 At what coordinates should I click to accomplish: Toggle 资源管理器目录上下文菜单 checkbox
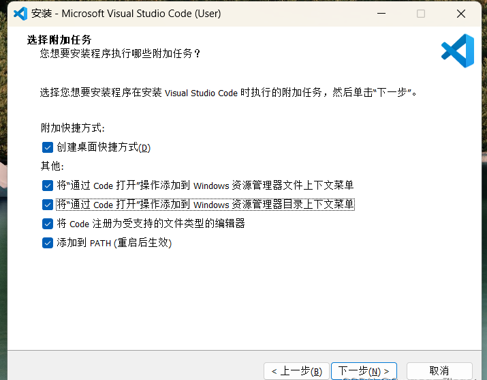coord(48,205)
